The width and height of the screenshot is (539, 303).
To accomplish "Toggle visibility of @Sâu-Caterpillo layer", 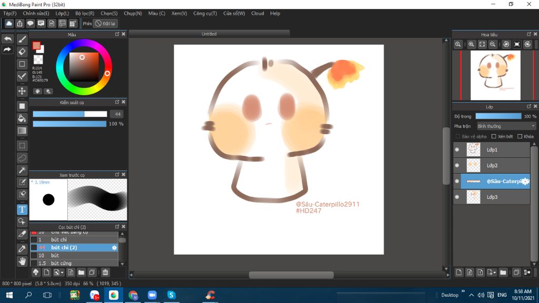I will click(x=457, y=181).
